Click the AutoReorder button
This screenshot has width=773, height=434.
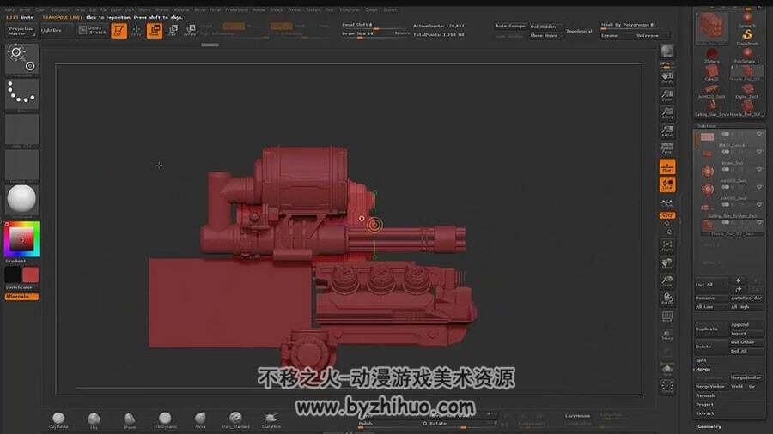(x=747, y=298)
